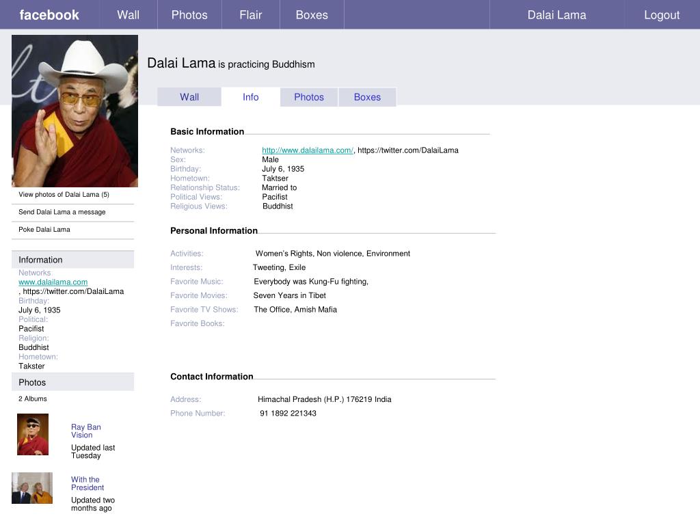Open View photos of Dalai Lama (5)
Screen dimensions: 700x525
click(64, 194)
